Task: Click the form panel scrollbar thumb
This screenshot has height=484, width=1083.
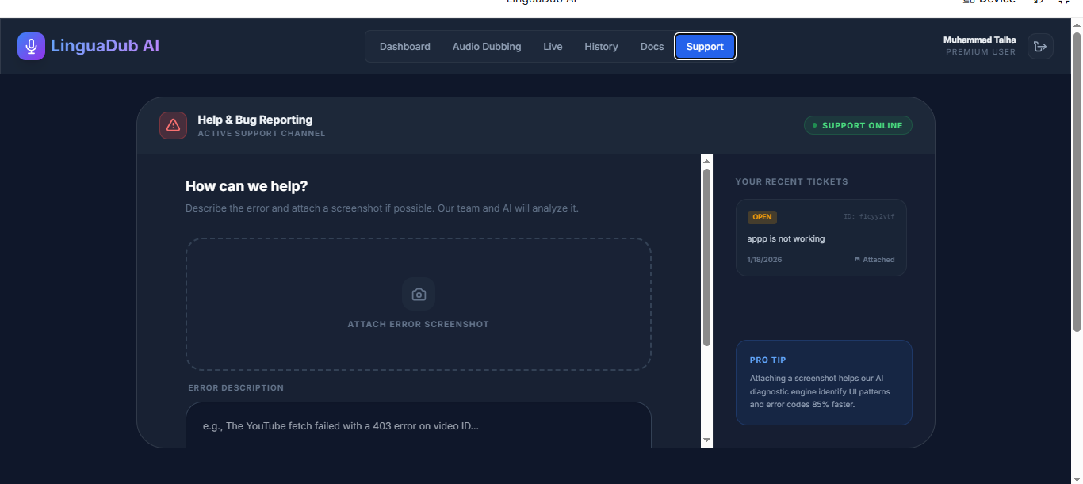Action: [706, 257]
